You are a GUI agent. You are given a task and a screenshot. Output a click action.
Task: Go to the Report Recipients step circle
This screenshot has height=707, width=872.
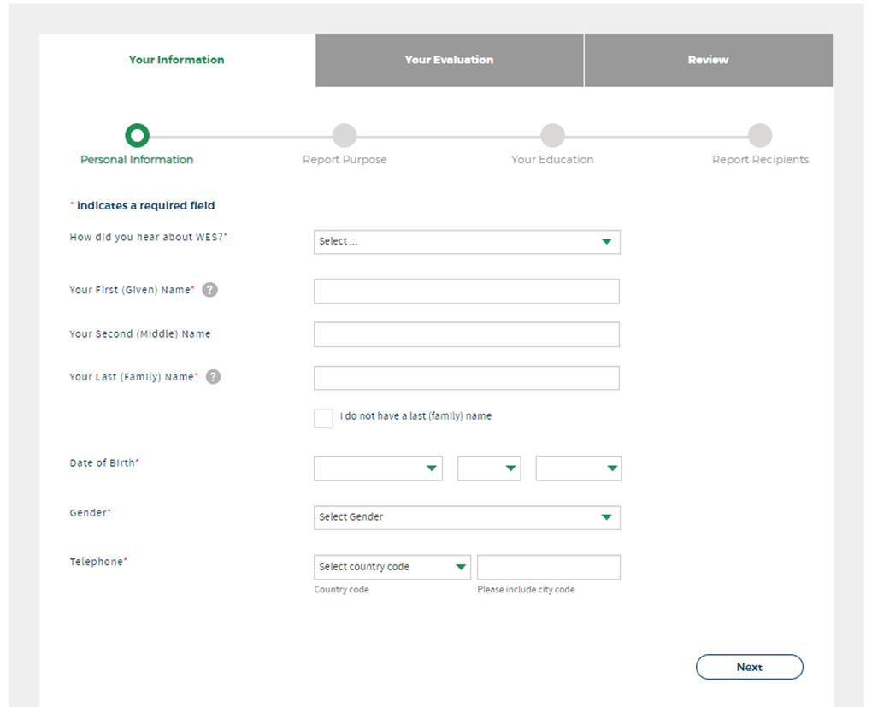tap(760, 135)
